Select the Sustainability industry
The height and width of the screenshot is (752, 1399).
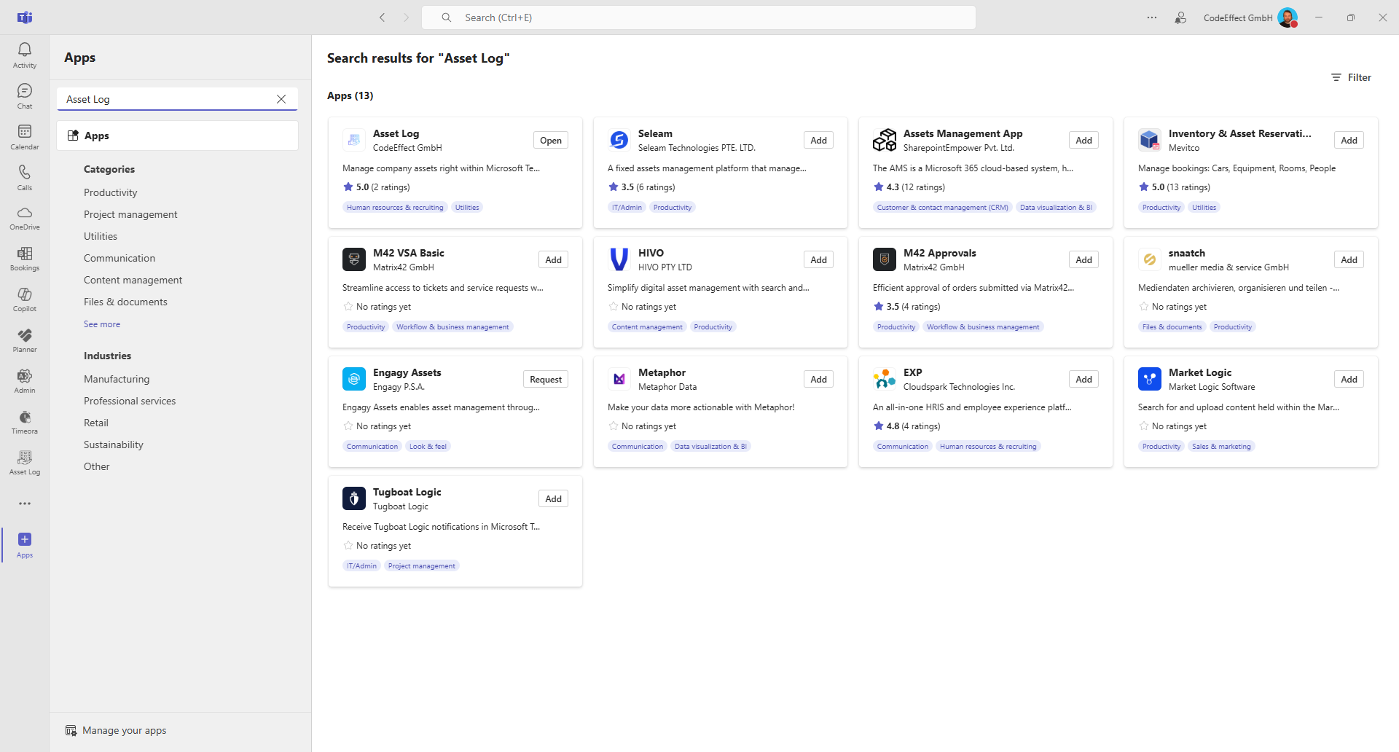114,444
